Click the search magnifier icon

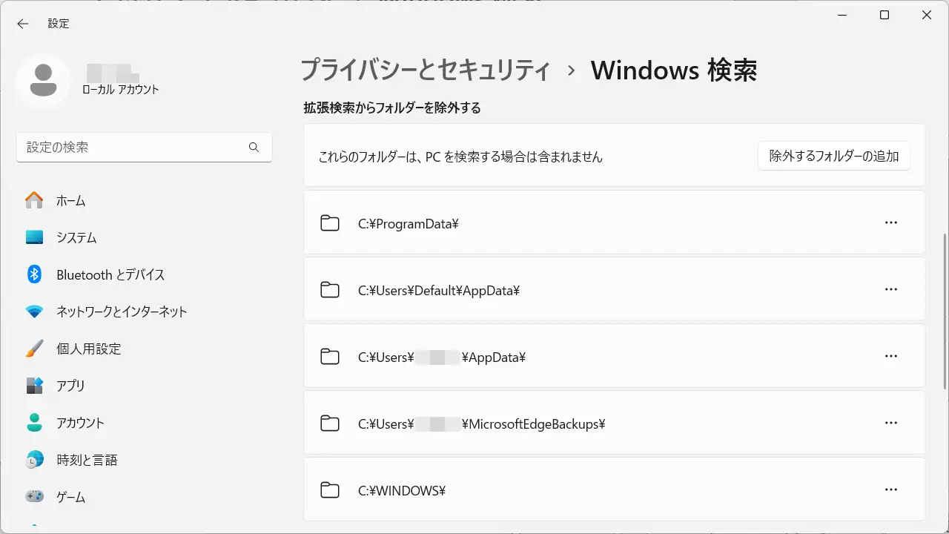click(x=254, y=148)
